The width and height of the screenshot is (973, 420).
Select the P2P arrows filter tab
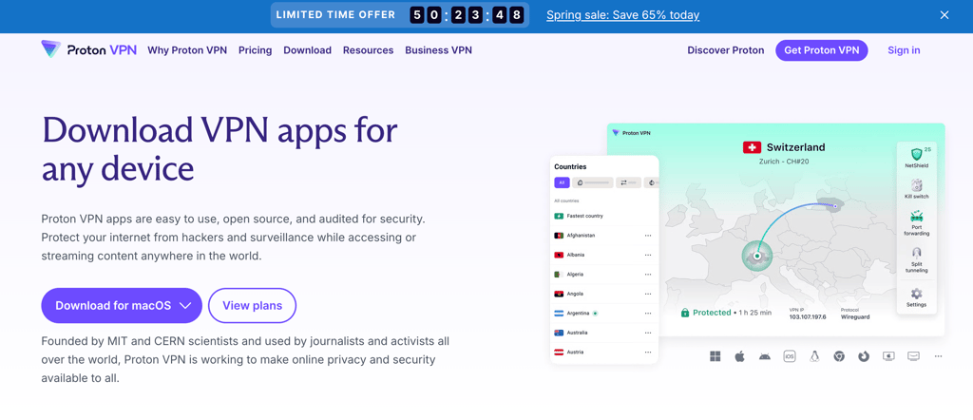click(x=628, y=183)
